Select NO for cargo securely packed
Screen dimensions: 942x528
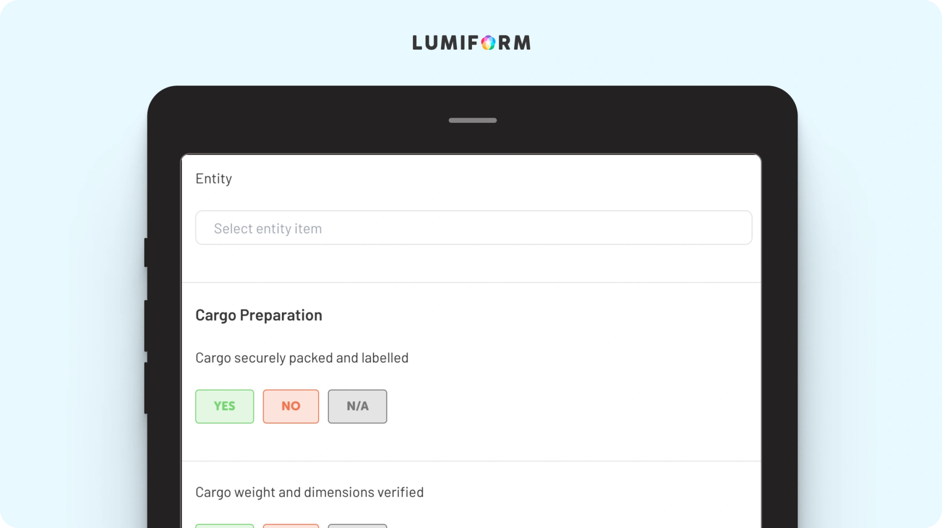(x=291, y=406)
